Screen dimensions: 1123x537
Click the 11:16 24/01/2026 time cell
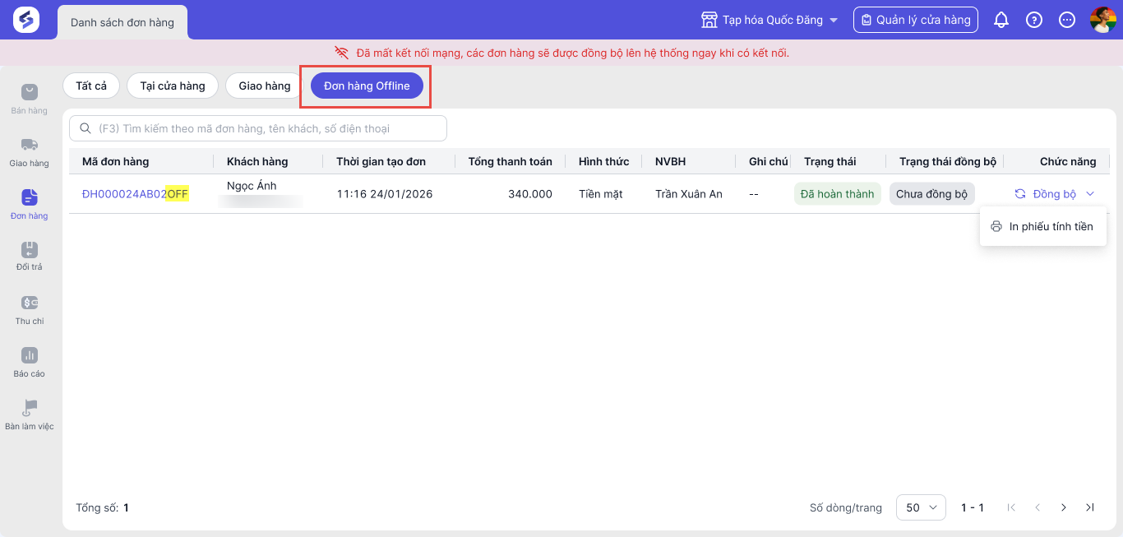click(x=385, y=194)
